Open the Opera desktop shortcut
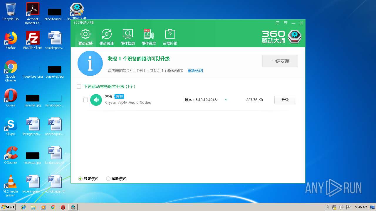The image size is (376, 211). click(11, 98)
